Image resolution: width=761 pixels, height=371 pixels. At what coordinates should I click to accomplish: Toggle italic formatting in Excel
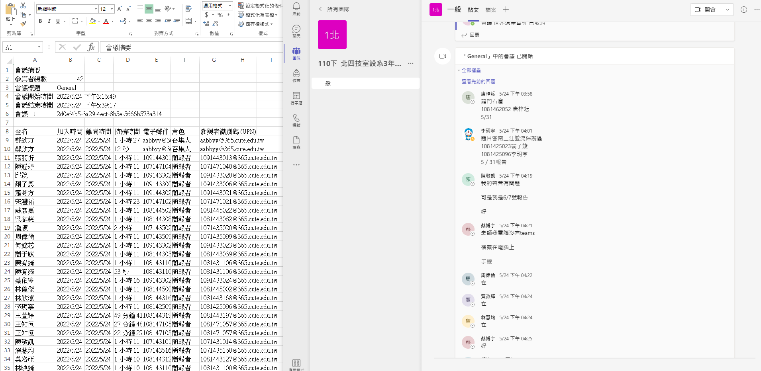click(x=49, y=21)
